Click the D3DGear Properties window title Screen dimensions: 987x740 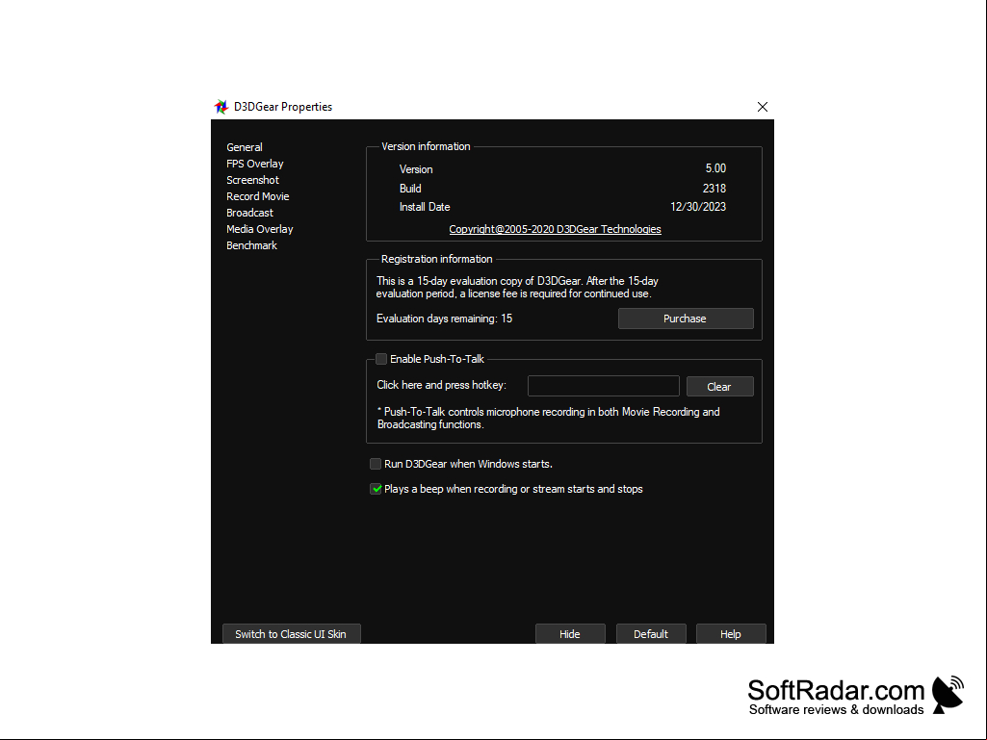(283, 107)
